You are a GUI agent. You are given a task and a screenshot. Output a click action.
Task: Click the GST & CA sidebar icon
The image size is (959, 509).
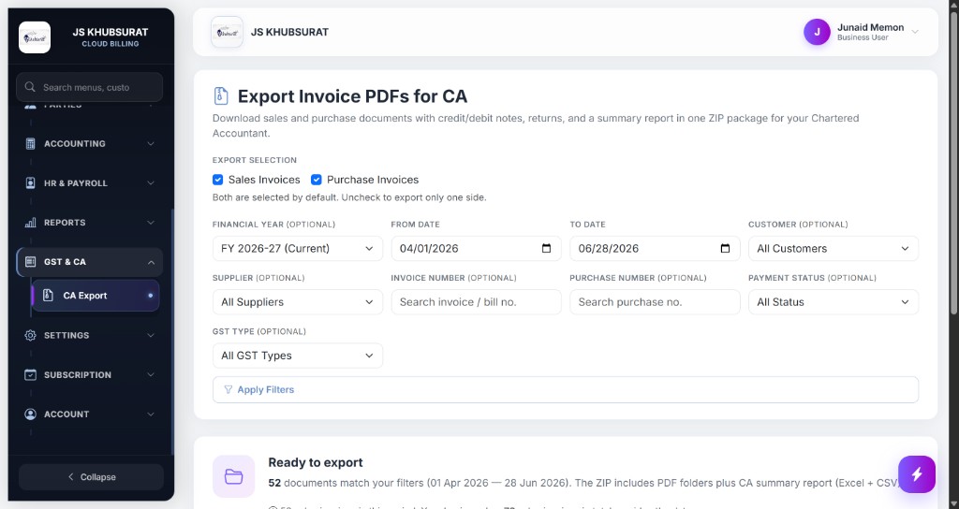pyautogui.click(x=30, y=262)
